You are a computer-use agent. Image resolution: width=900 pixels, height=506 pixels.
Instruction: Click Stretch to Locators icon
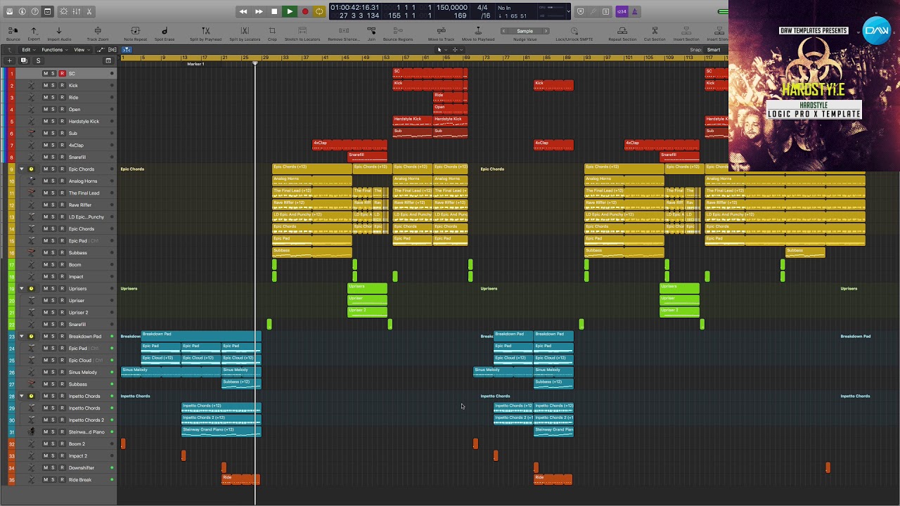pyautogui.click(x=302, y=31)
